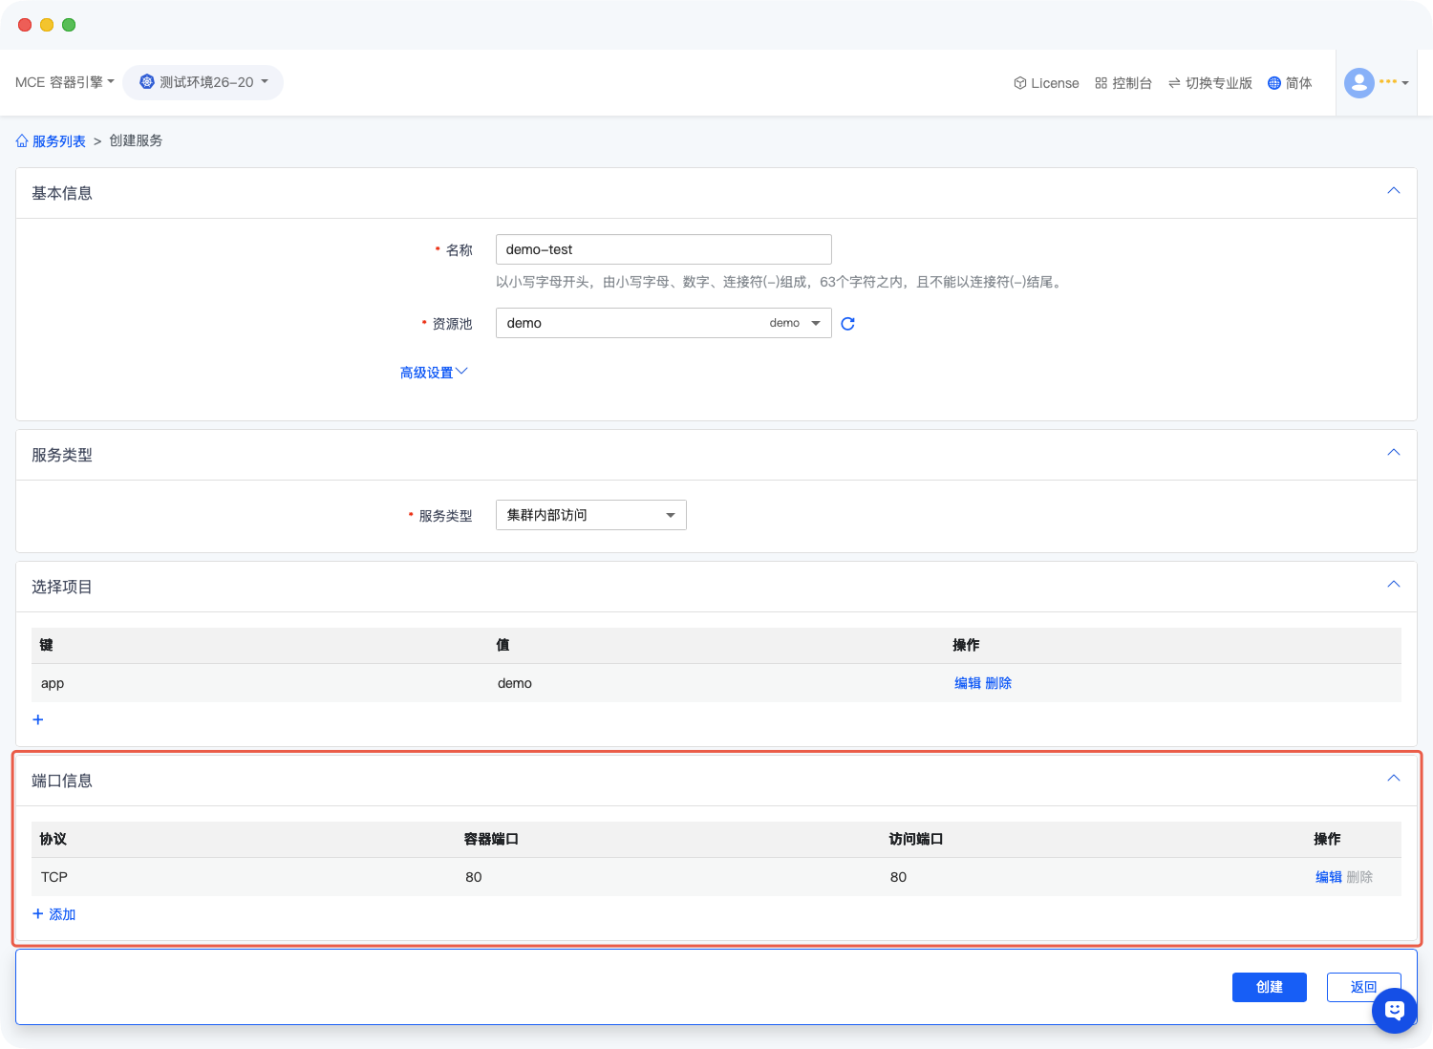
Task: Click the 创建 button
Action: 1269,987
